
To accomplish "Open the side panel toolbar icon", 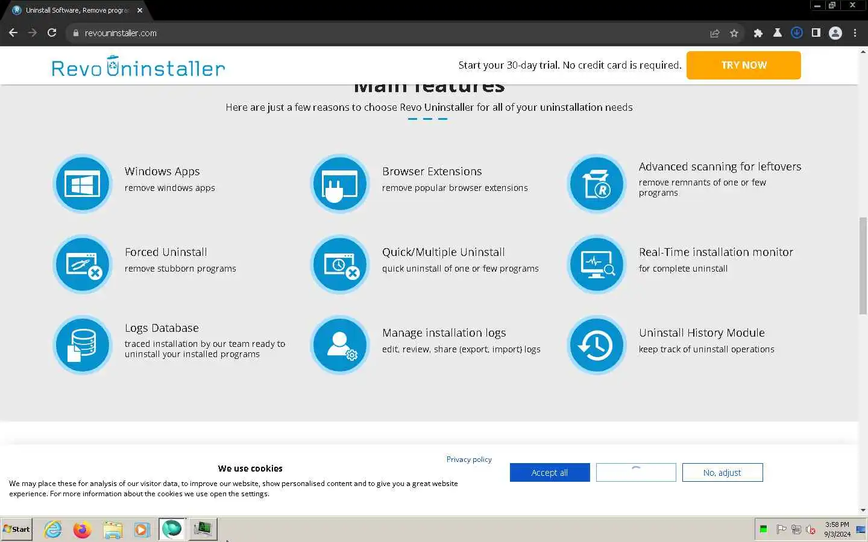I will click(x=816, y=33).
